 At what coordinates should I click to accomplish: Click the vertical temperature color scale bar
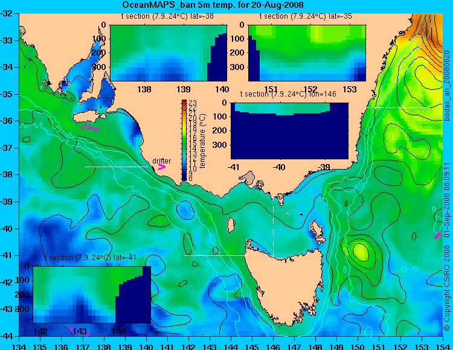point(185,140)
